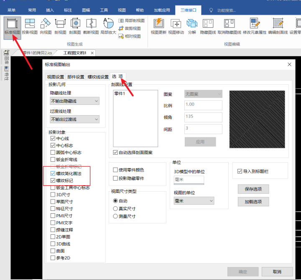
Task: Click the 取消隐藏图线 icon
Action: point(229,26)
